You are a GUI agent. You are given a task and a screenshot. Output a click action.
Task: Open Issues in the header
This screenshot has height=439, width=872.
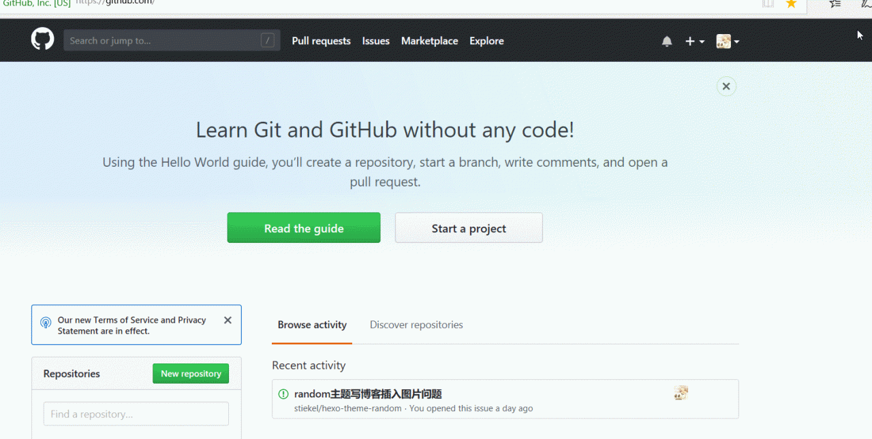point(376,41)
